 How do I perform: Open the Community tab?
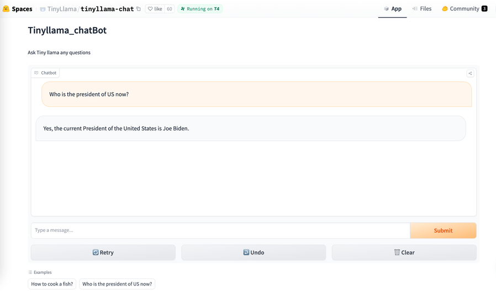[465, 9]
